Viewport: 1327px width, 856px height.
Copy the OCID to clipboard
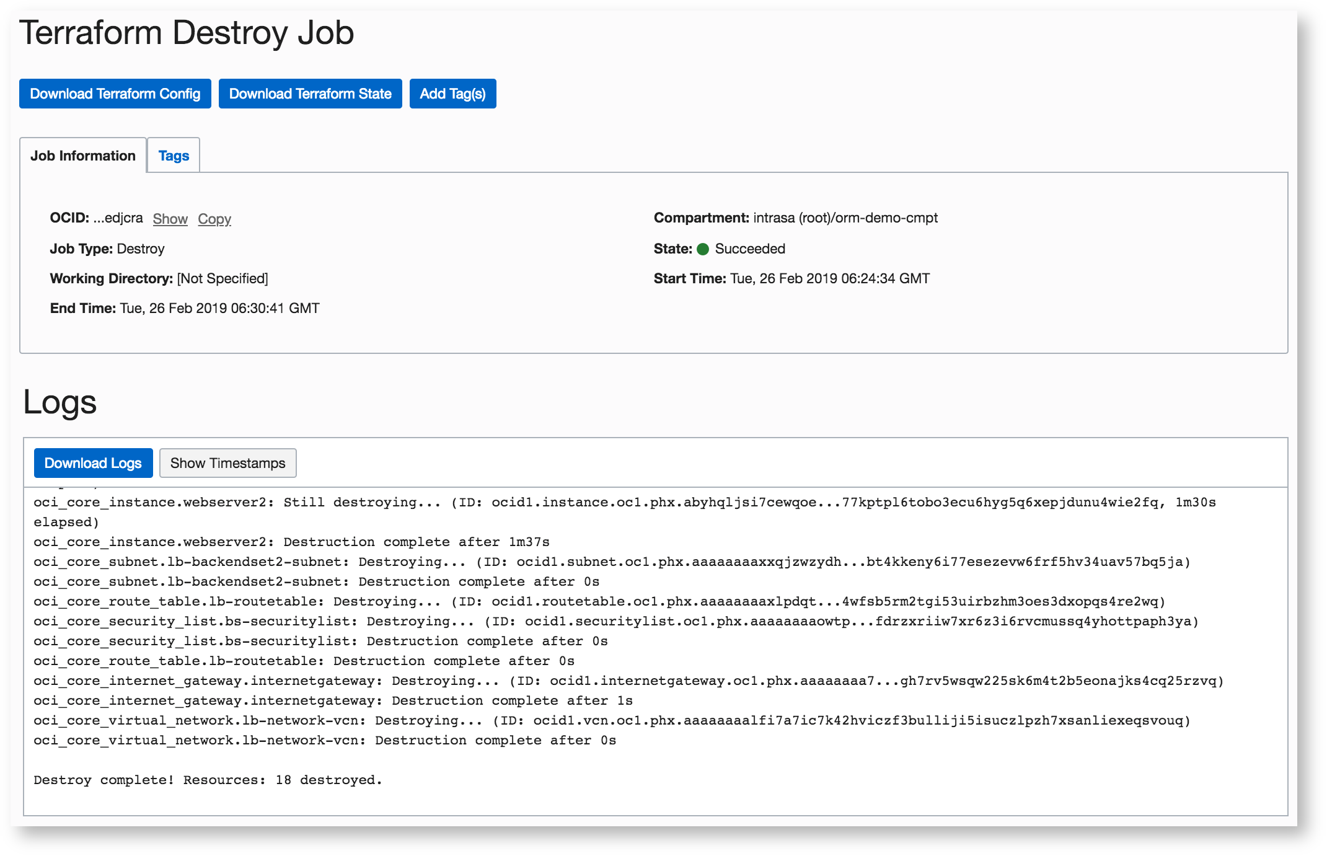(x=214, y=219)
